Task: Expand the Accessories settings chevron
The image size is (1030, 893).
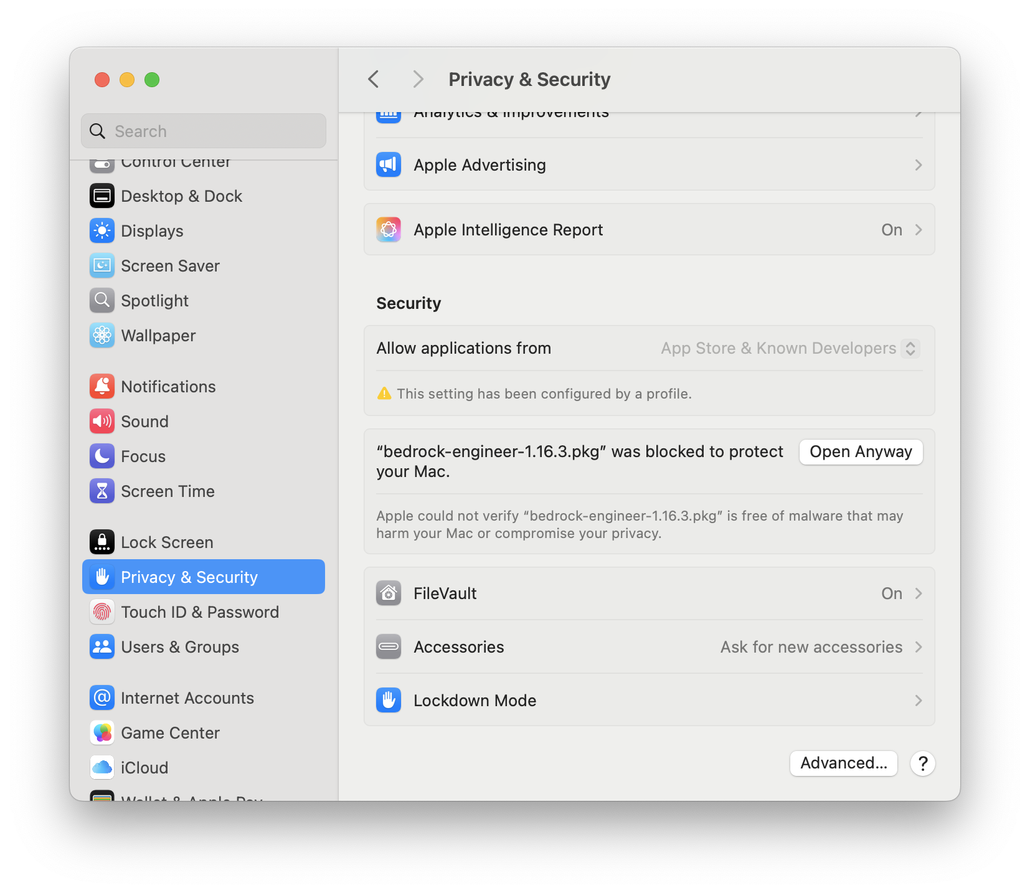Action: pos(918,646)
